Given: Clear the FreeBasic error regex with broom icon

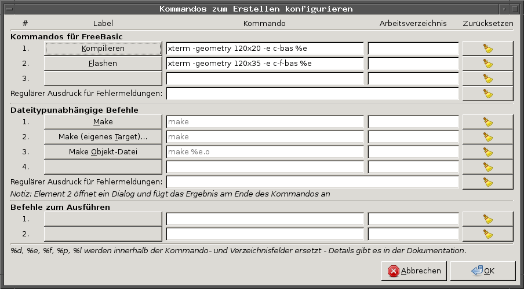Looking at the screenshot, I should tap(487, 94).
